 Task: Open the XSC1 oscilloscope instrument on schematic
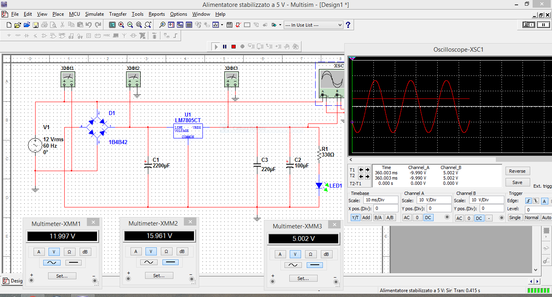coord(331,79)
